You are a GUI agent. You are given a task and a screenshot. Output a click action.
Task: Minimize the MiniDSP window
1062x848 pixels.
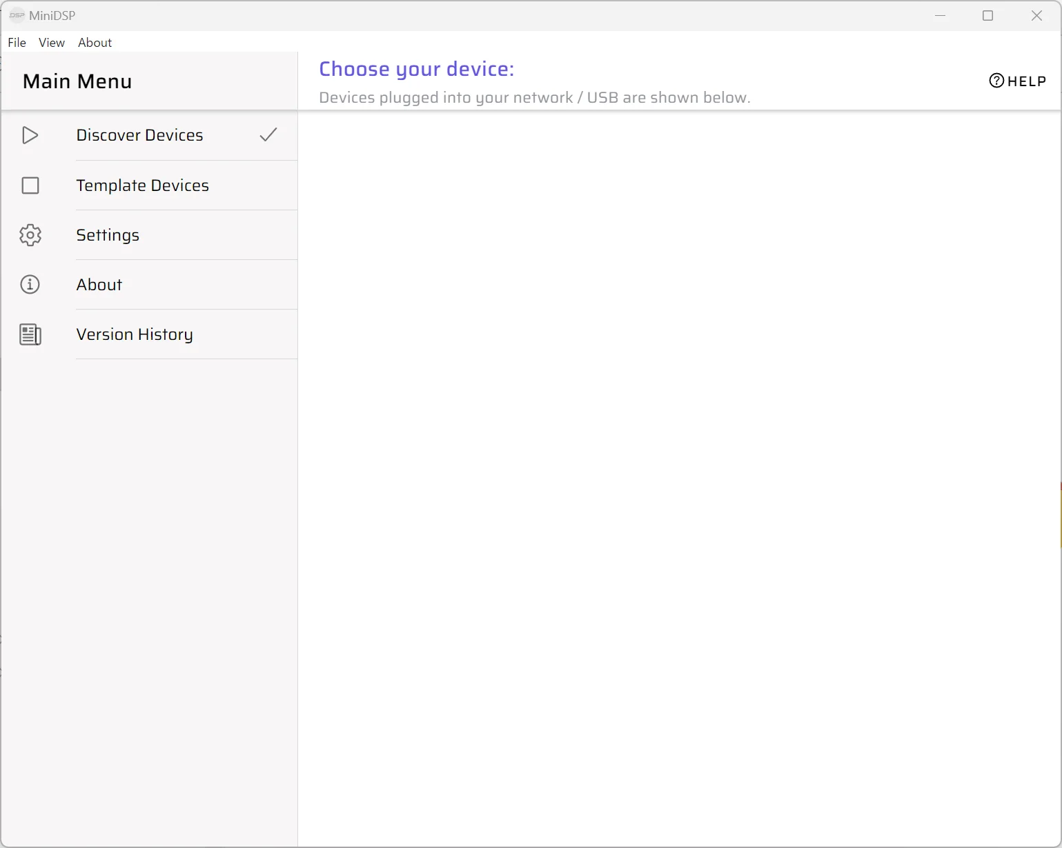pyautogui.click(x=940, y=16)
